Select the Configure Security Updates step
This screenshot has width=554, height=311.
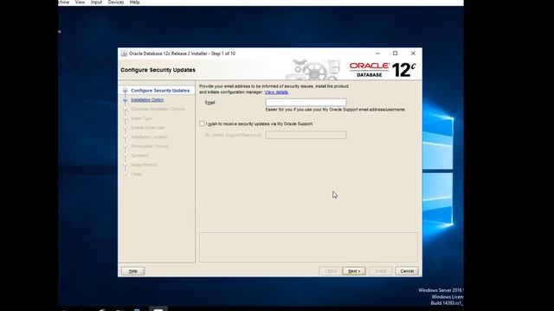click(x=160, y=91)
